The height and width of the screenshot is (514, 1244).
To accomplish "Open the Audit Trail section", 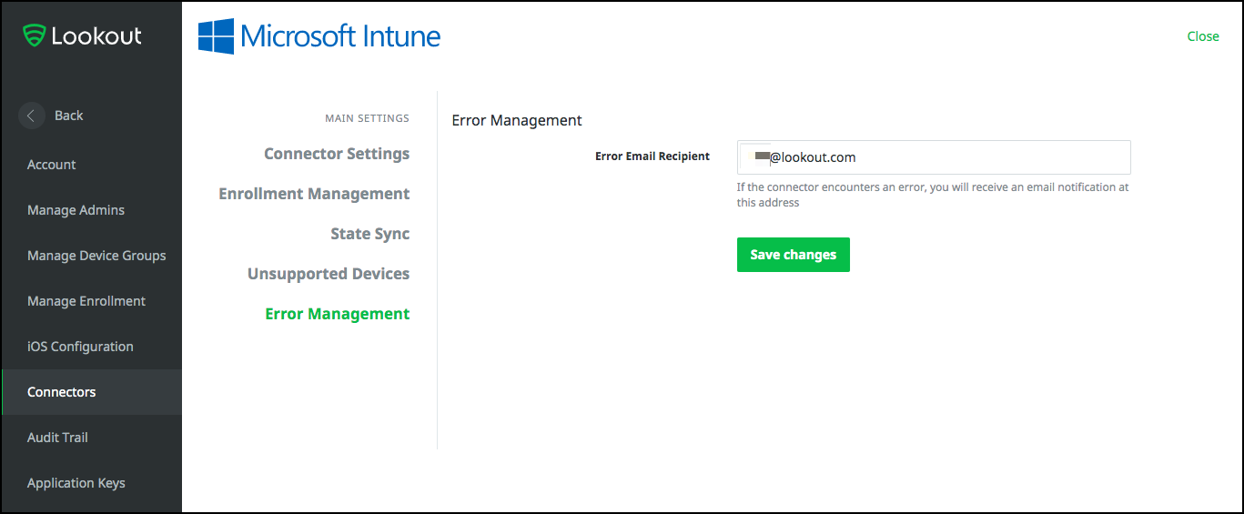I will click(x=57, y=438).
